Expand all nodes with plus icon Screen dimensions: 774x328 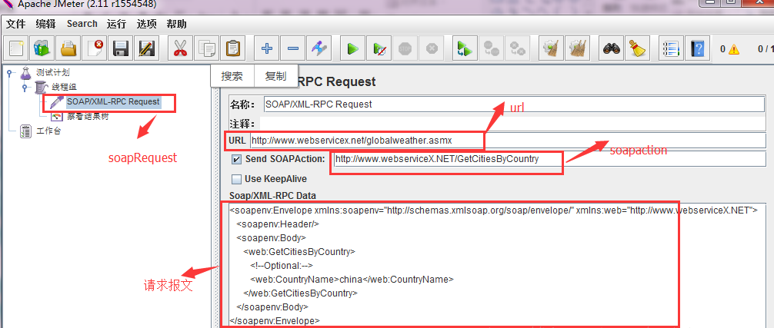266,48
